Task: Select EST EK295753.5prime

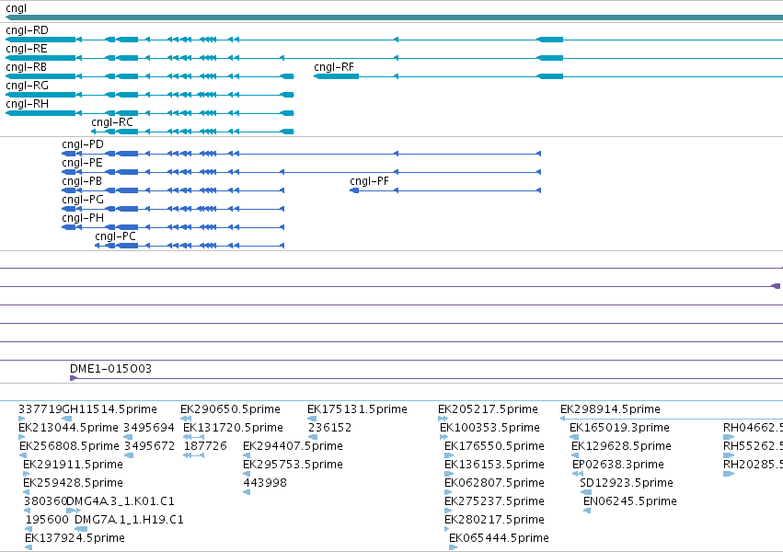Action: [294, 465]
